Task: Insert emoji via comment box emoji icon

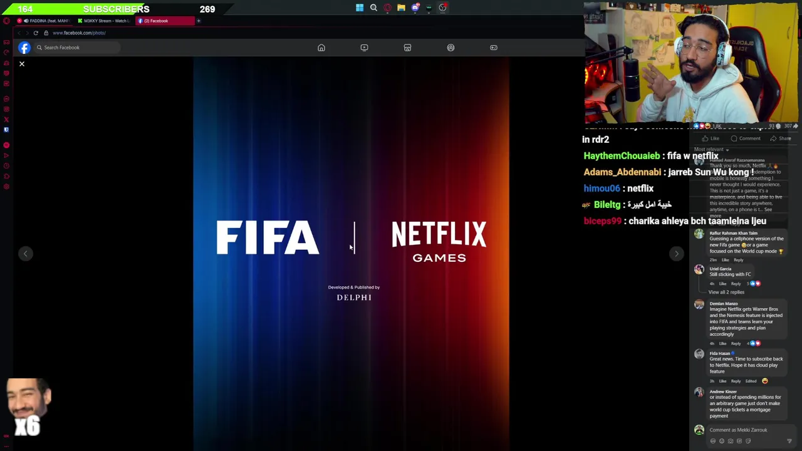Action: point(722,441)
